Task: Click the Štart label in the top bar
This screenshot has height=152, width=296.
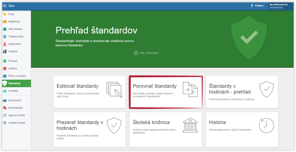Action: pyautogui.click(x=11, y=6)
